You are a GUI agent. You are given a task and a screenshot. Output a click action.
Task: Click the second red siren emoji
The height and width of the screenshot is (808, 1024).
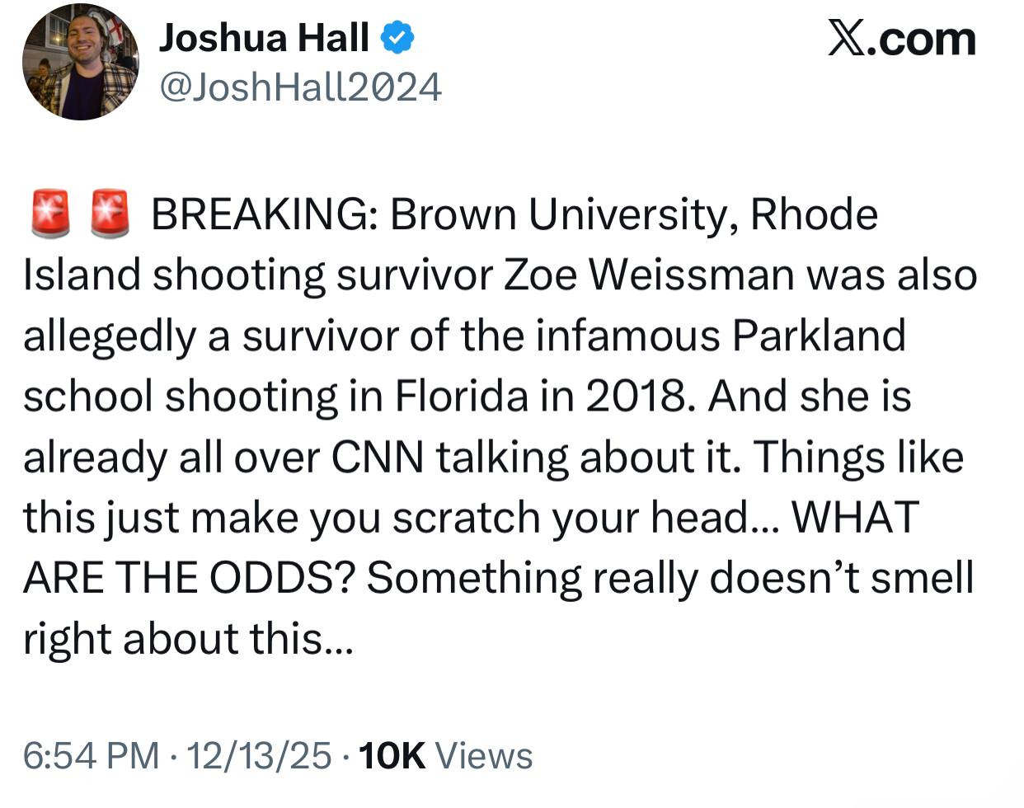(109, 214)
